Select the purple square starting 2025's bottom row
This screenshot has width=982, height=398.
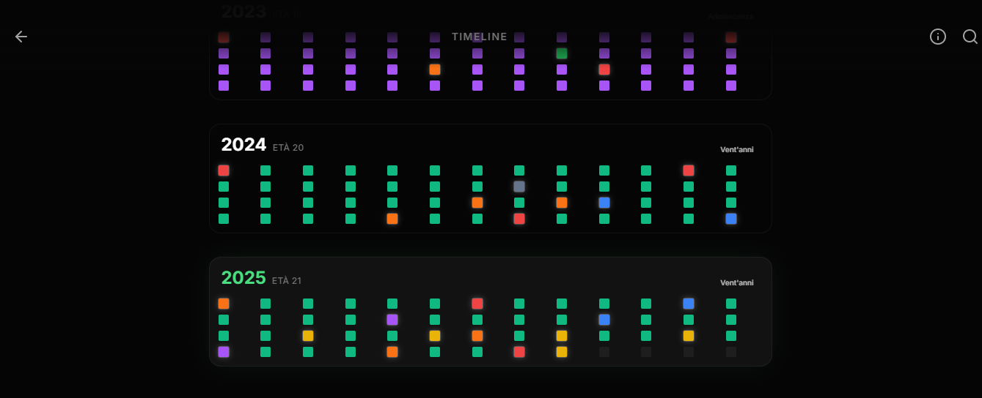click(224, 352)
